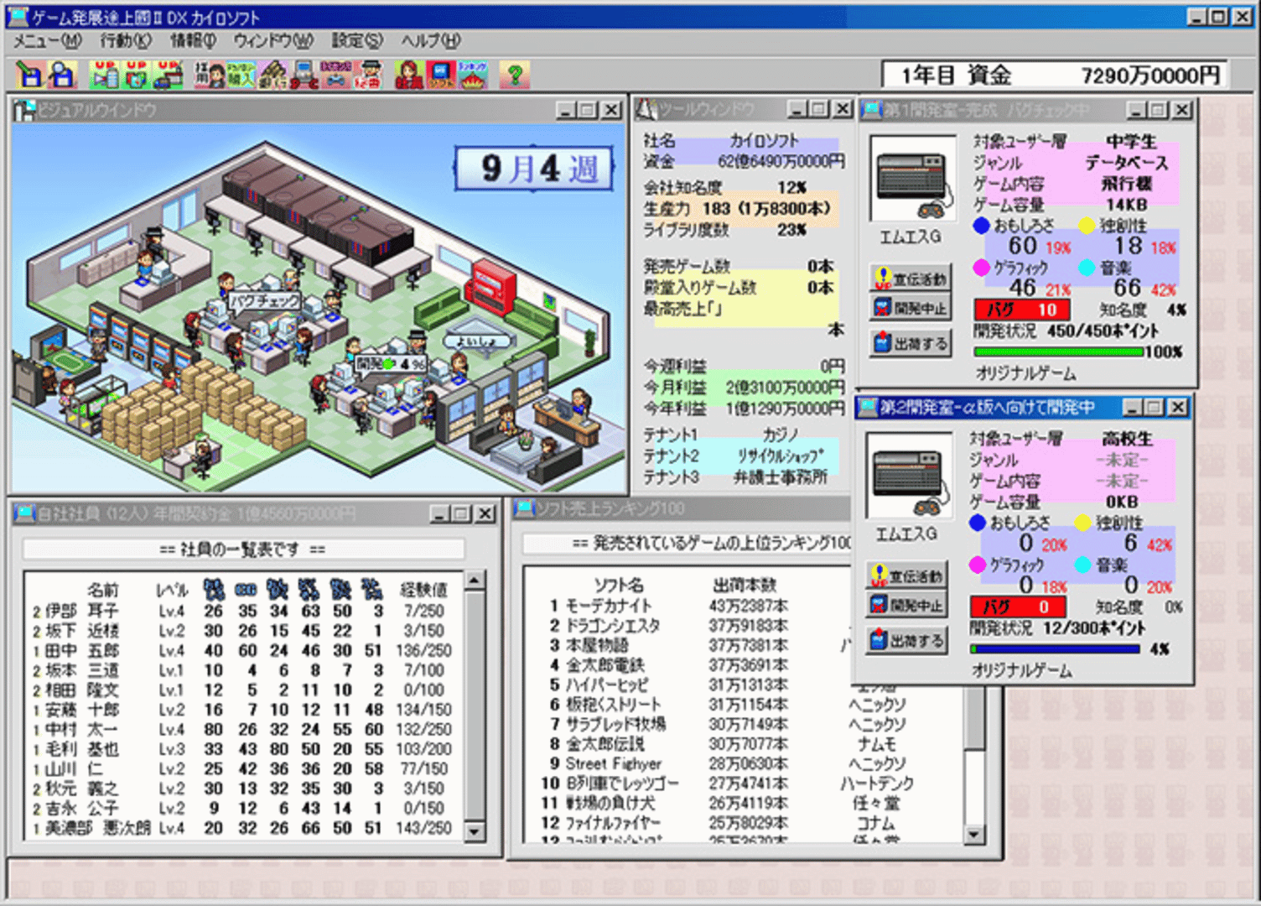Click the ソフト売上ランキング100 window title icon

pos(525,508)
